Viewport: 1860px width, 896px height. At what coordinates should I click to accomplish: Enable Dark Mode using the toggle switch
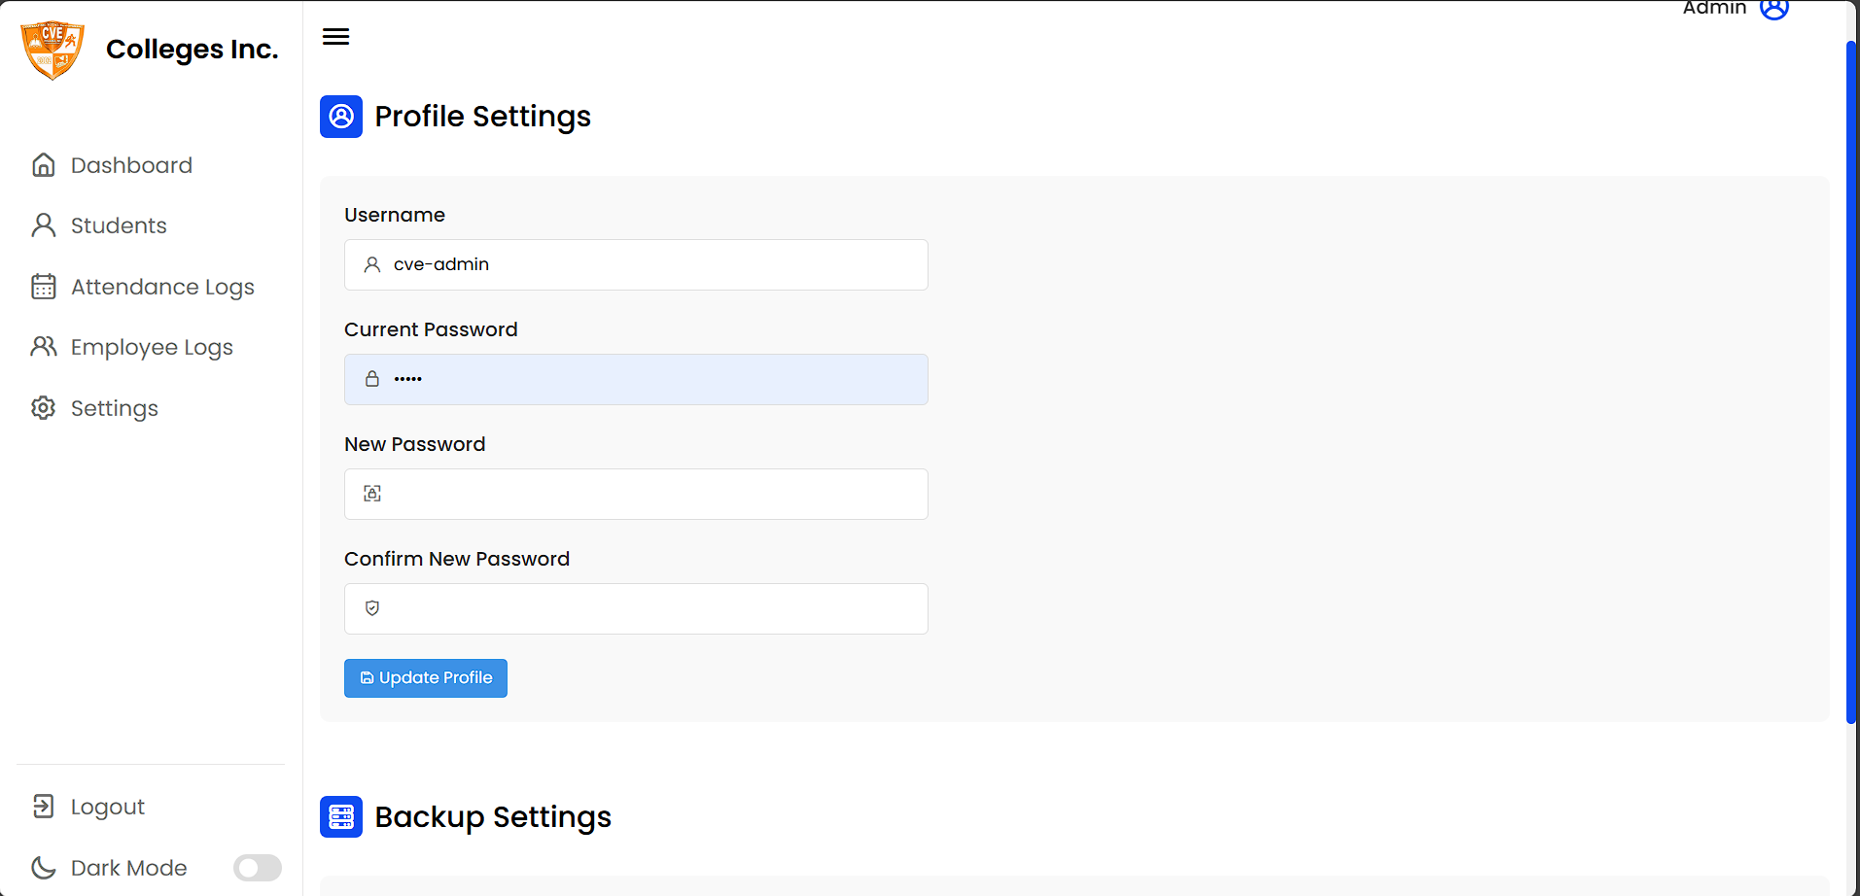click(257, 867)
